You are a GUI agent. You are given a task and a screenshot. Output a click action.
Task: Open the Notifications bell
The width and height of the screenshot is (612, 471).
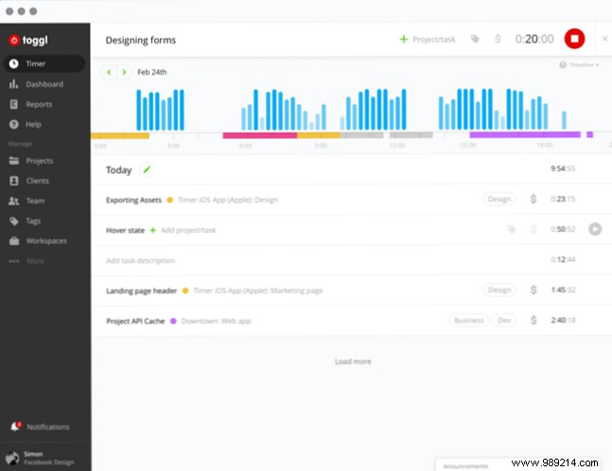click(15, 427)
